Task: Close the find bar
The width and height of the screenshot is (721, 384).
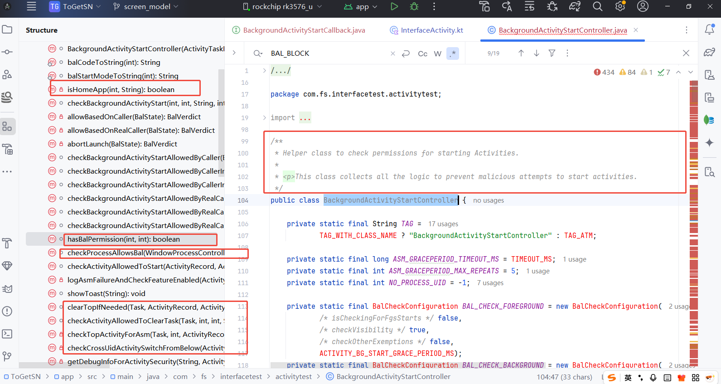Action: (x=686, y=53)
